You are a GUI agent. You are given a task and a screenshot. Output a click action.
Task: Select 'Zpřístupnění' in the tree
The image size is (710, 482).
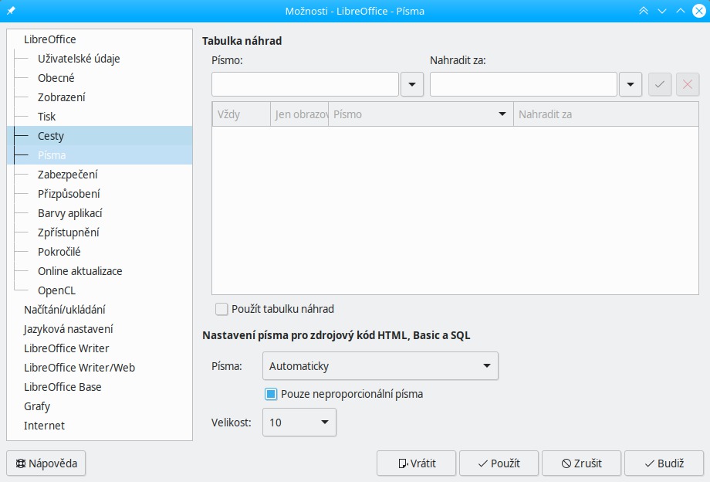coord(69,233)
